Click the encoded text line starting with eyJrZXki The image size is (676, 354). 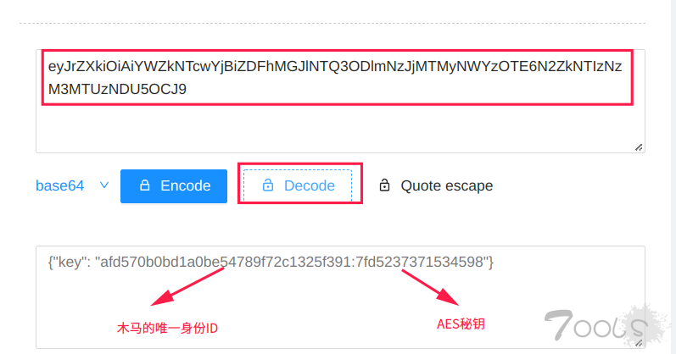tap(335, 66)
